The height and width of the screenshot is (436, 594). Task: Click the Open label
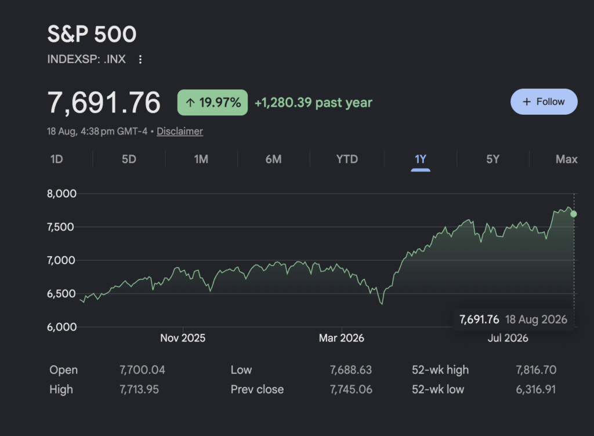point(64,370)
